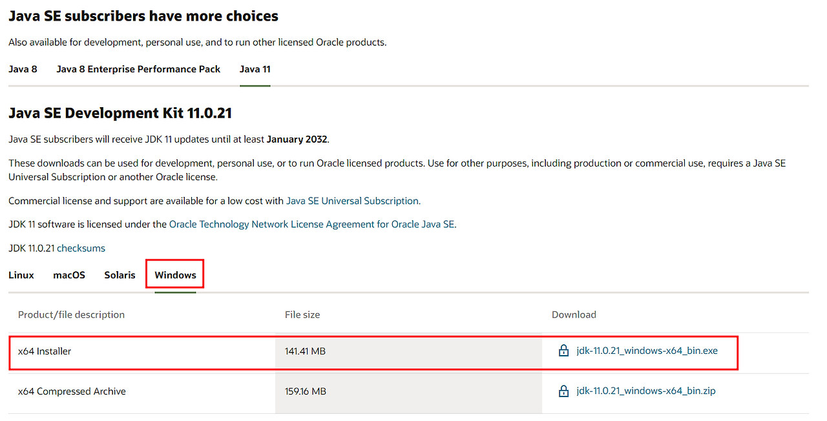
Task: Click the x64 Compressed Archive description cell
Action: click(142, 392)
